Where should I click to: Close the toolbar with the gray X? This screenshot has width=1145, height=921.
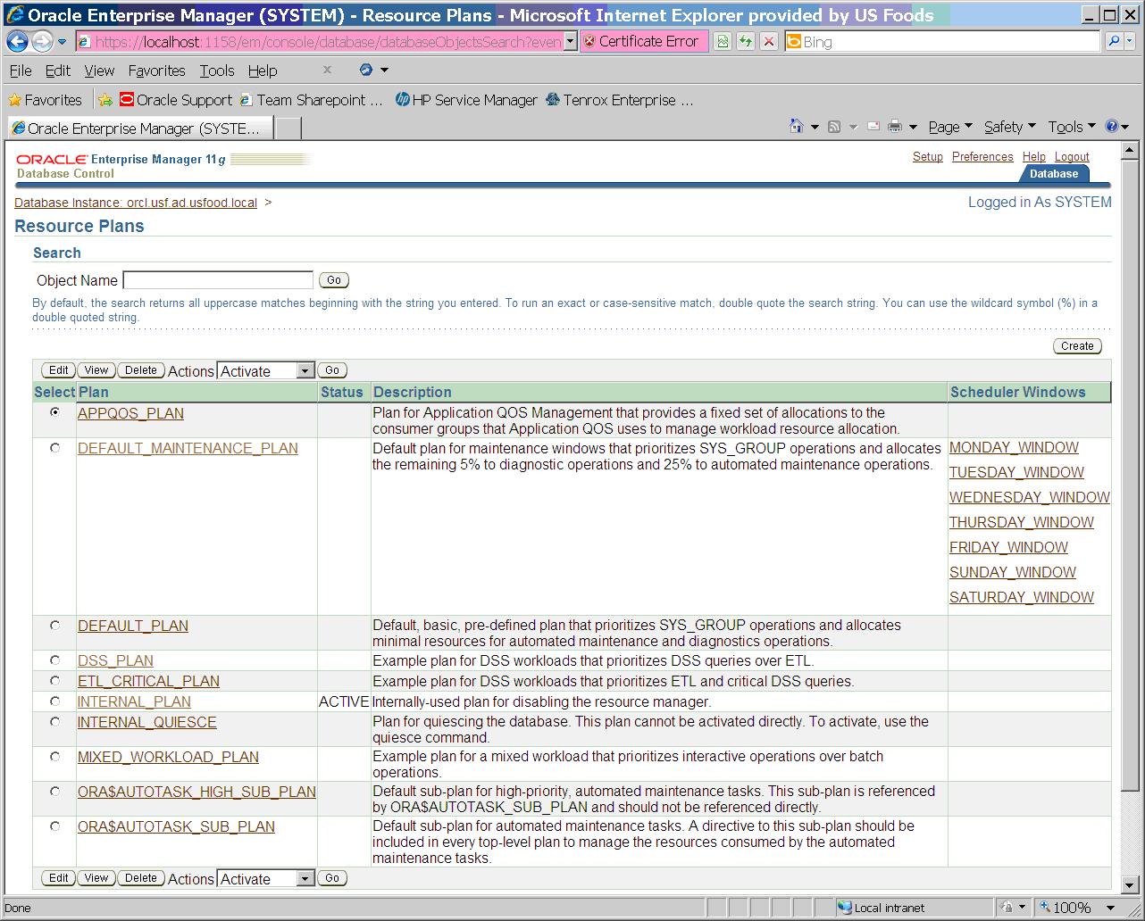click(x=327, y=70)
